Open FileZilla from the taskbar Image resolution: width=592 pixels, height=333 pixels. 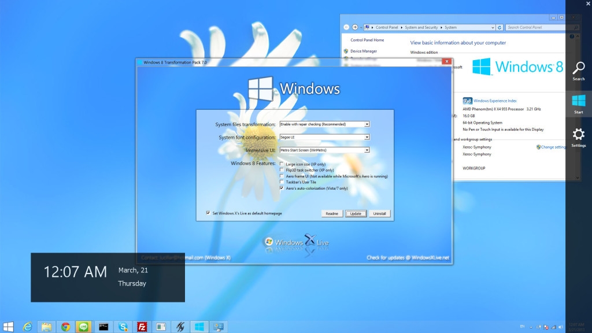point(142,327)
